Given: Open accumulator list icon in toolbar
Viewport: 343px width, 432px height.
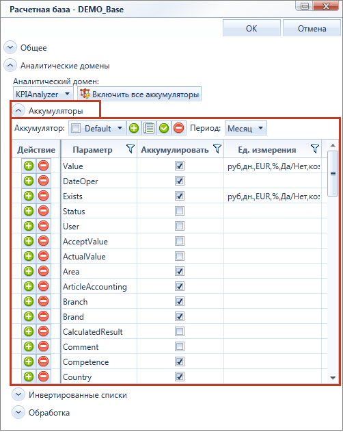Looking at the screenshot, I should point(149,129).
